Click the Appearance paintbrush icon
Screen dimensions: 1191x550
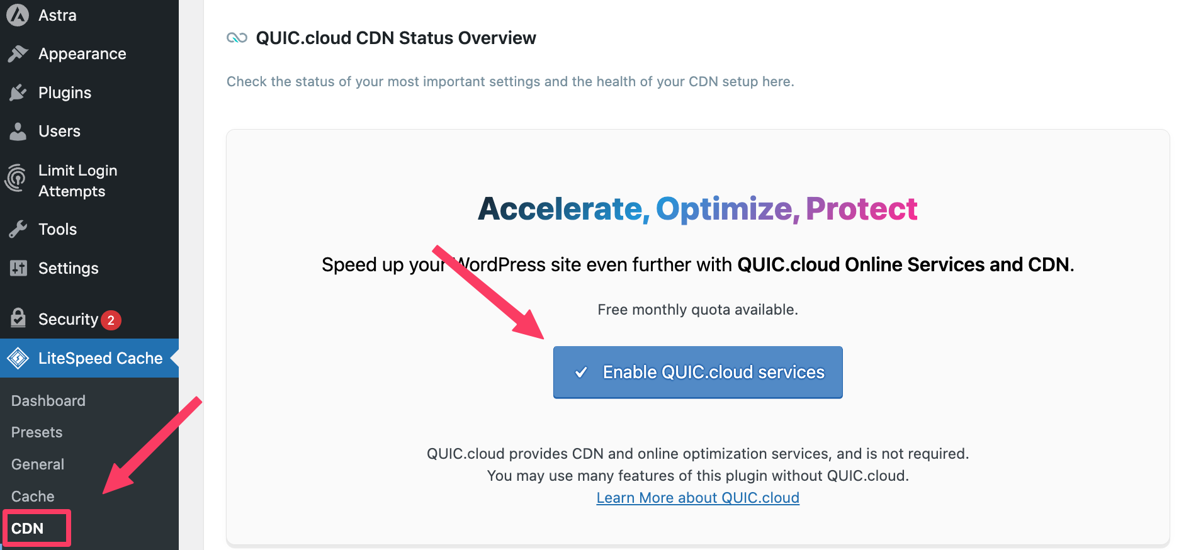pos(18,54)
